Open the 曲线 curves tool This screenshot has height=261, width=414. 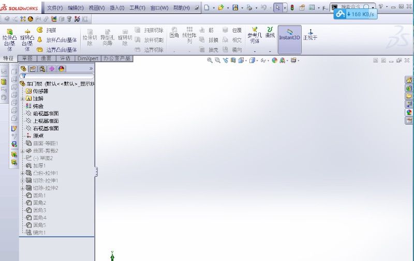270,33
